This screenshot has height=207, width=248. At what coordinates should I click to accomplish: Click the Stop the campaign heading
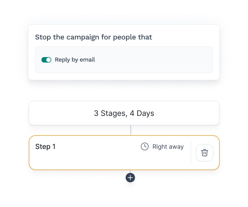tap(93, 37)
